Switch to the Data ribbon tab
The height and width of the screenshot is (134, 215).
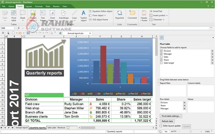48,6
